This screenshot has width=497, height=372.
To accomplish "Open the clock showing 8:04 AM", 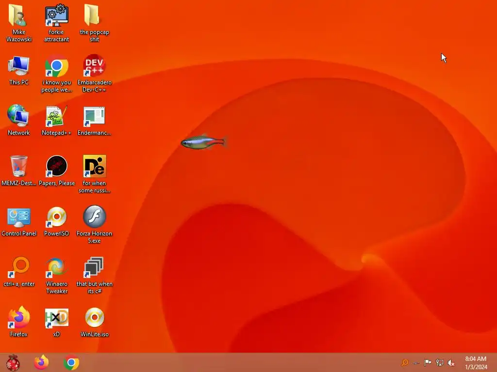I will pyautogui.click(x=476, y=362).
